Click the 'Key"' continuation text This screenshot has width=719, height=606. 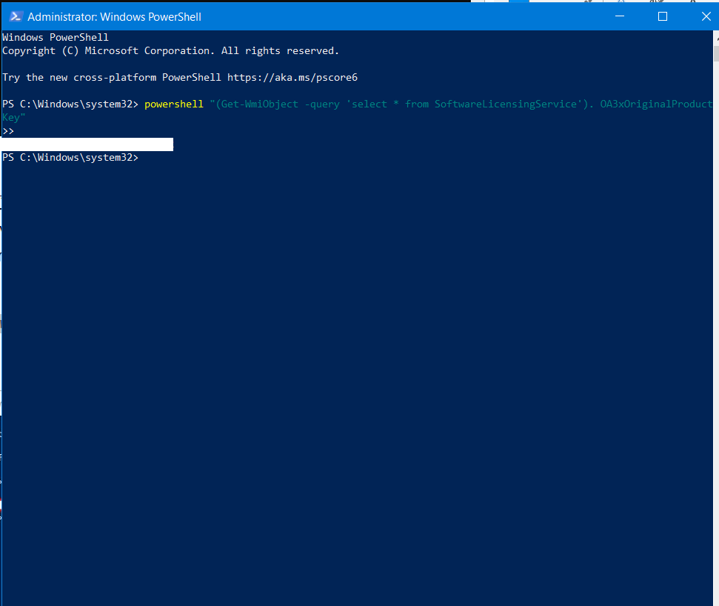[14, 118]
